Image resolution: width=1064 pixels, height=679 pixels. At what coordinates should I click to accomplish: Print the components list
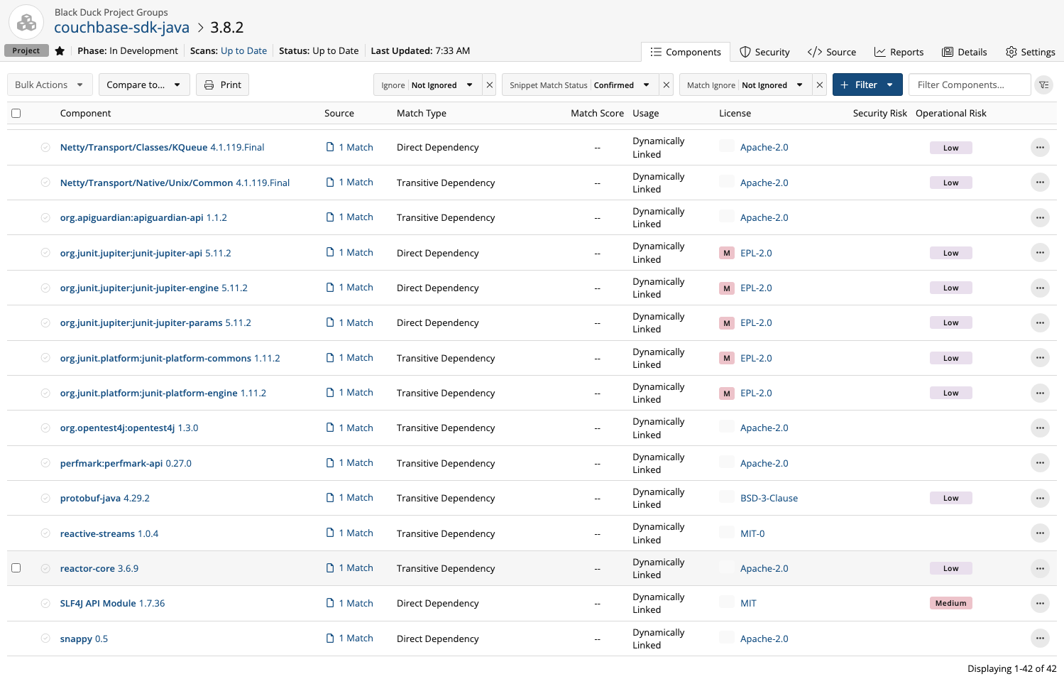pyautogui.click(x=223, y=85)
